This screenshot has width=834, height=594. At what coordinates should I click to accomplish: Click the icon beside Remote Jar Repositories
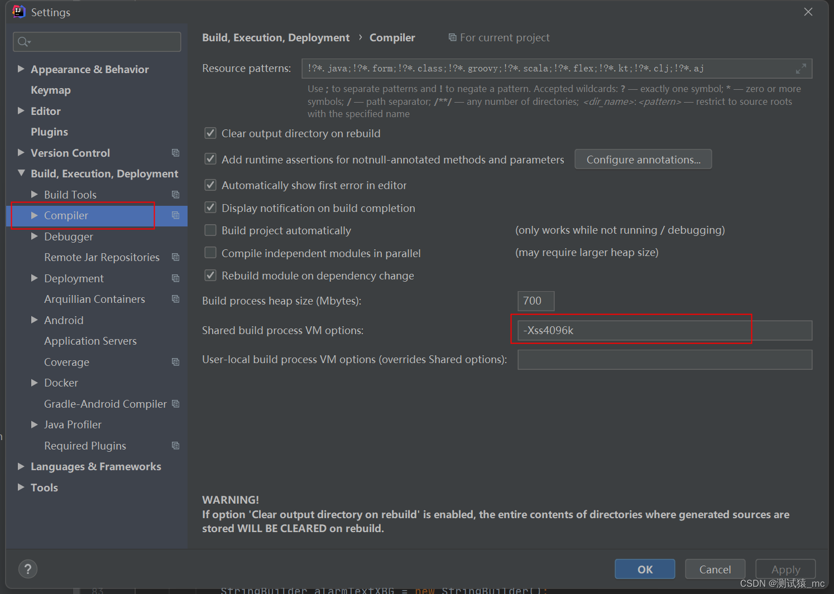[x=175, y=257]
